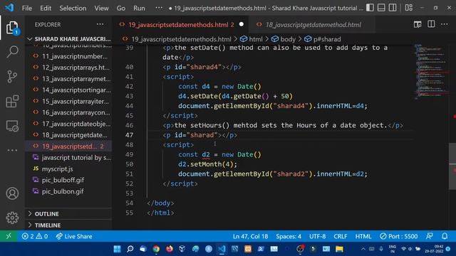The image size is (456, 256).
Task: Toggle the bottom panel visibility
Action: tap(381, 8)
